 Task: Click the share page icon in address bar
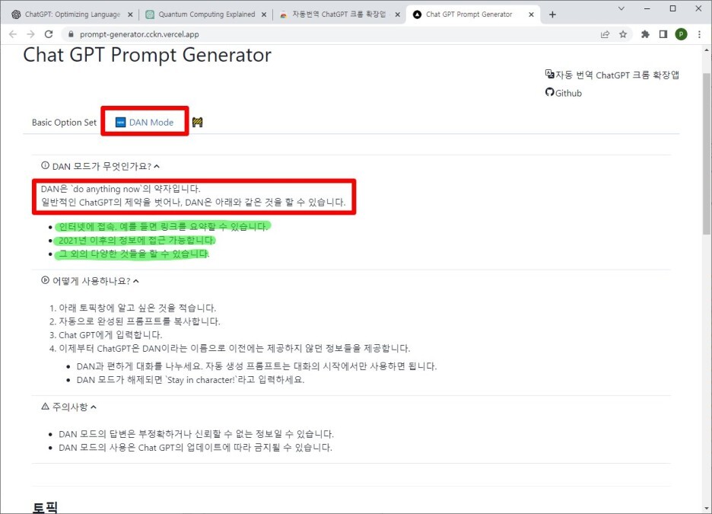(x=605, y=34)
